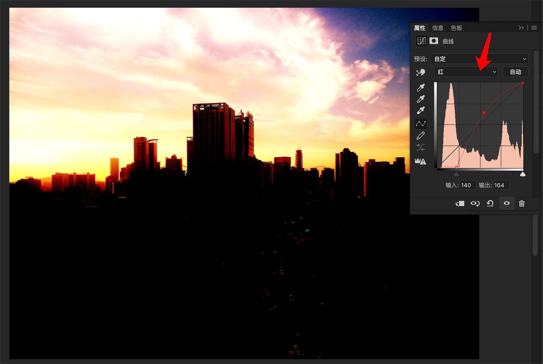This screenshot has width=543, height=364.
Task: Click the 自动 auto button
Action: pos(515,72)
